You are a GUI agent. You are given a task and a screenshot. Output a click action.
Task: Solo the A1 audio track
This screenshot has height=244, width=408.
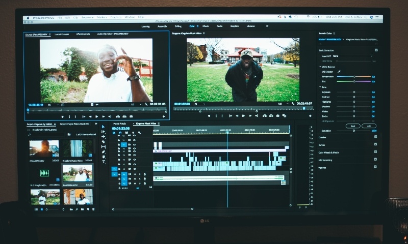pos(140,174)
